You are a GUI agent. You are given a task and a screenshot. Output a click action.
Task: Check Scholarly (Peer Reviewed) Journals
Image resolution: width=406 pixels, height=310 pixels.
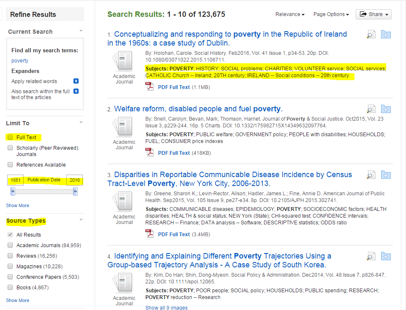(x=10, y=148)
